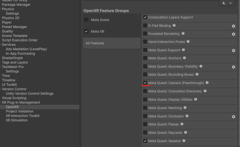Open Meta Quest: Occlusion settings gear
240x147 pixels.
[x=233, y=117]
